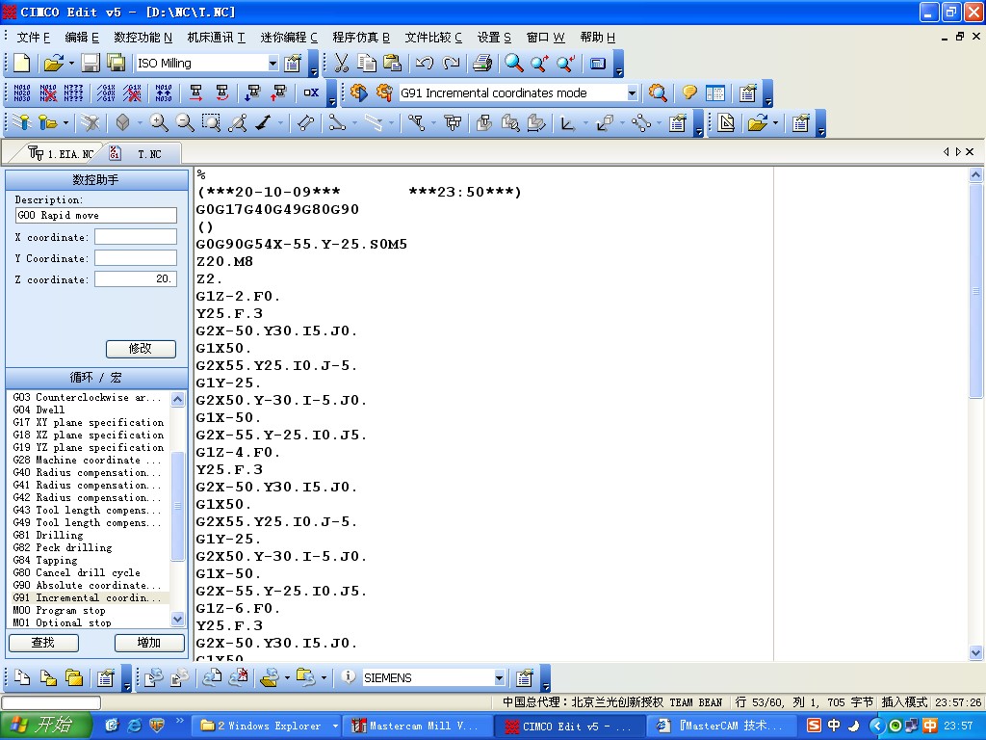Show solid model cube icon

[122, 122]
